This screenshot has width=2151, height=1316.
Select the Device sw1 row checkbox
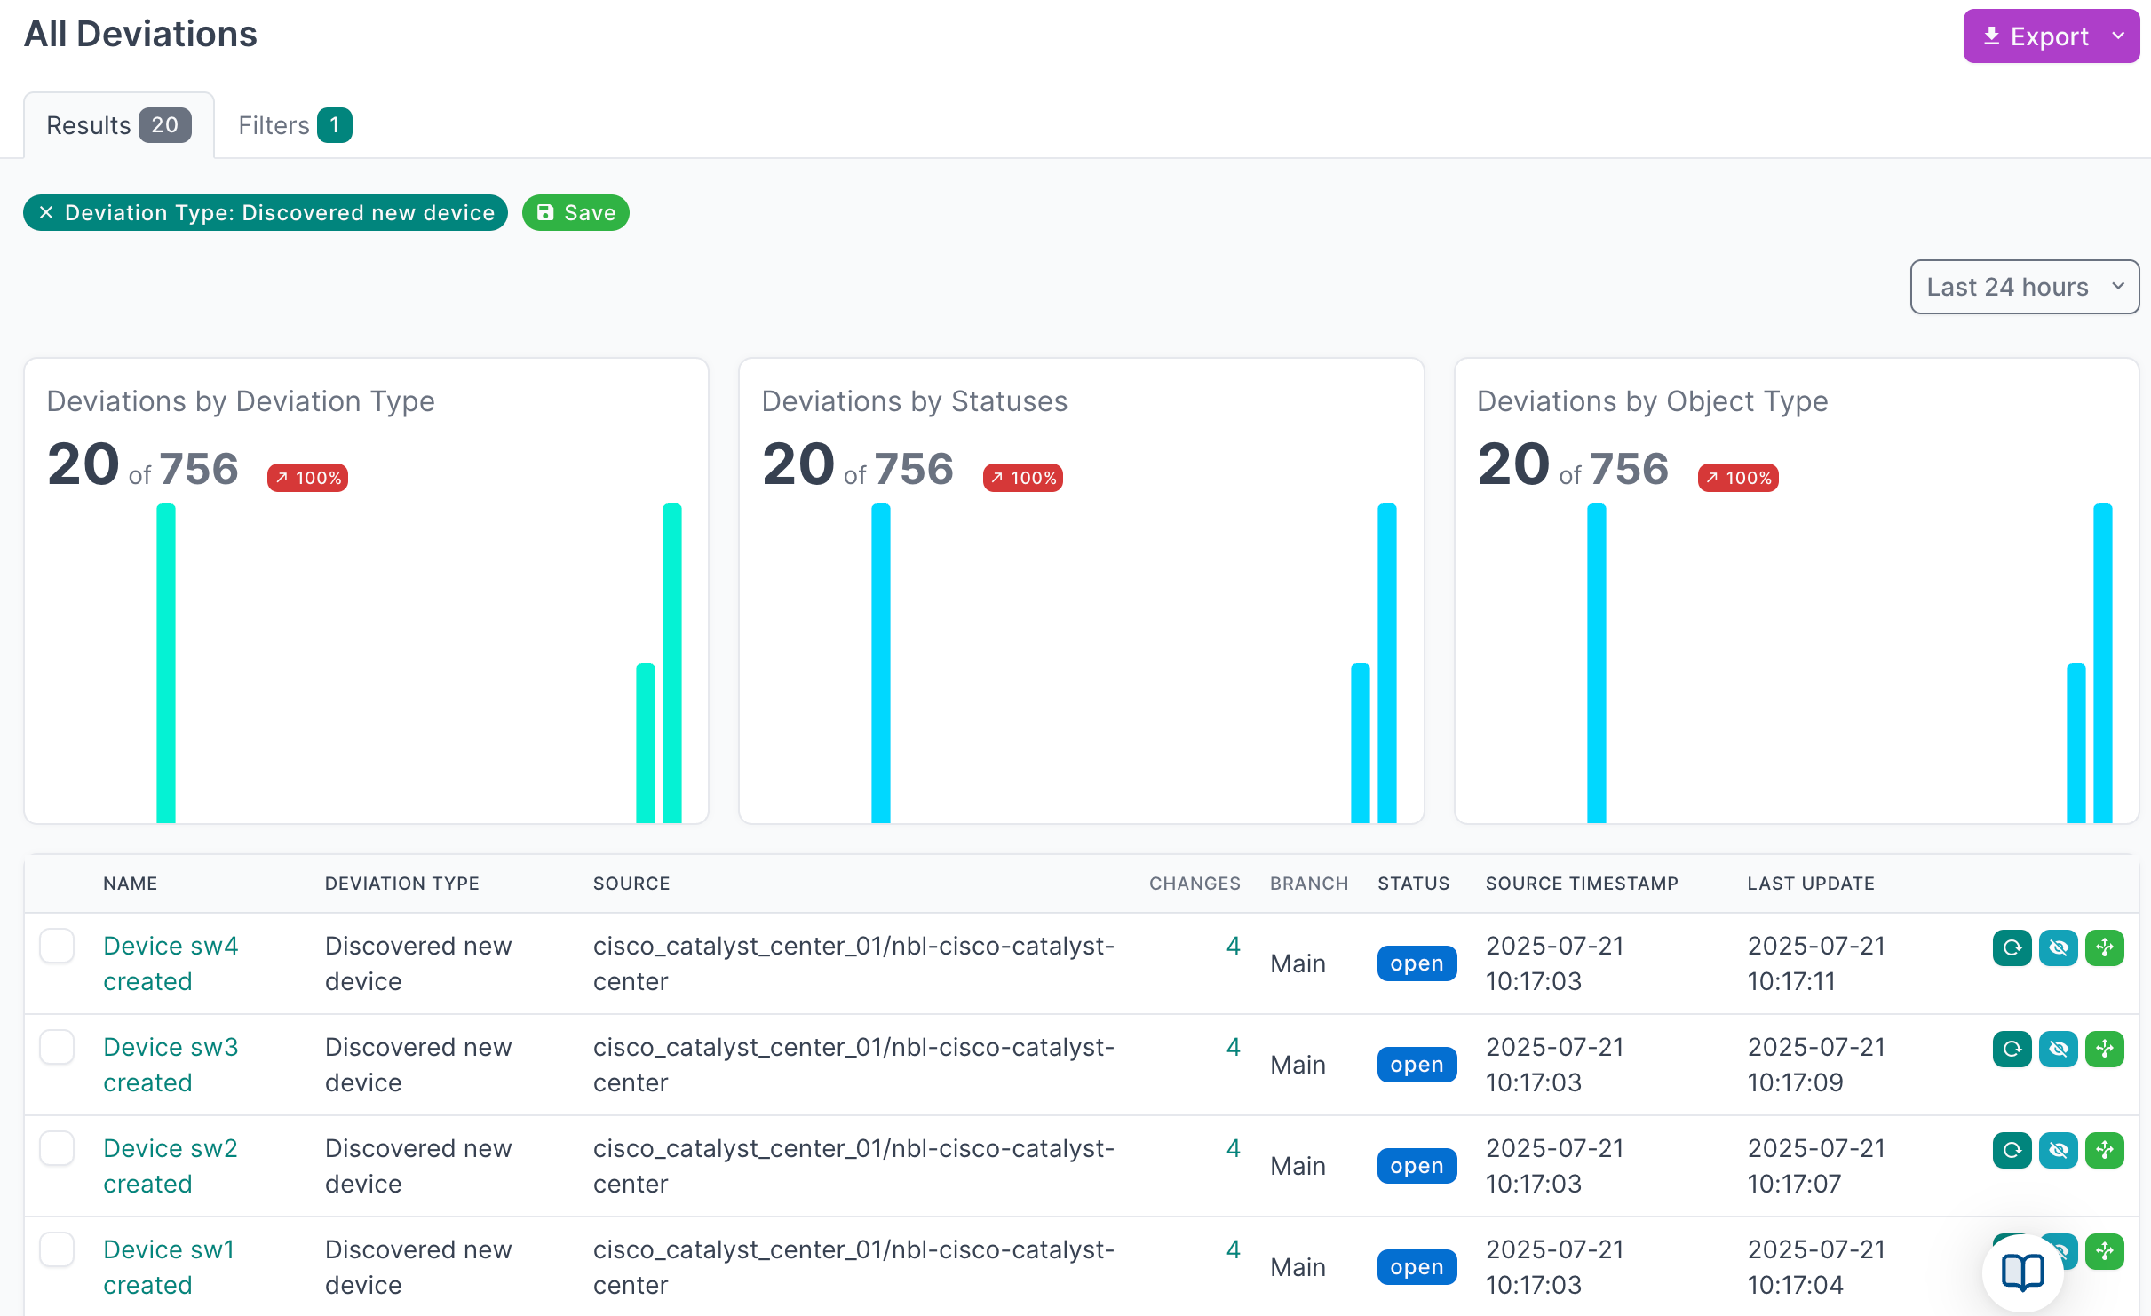[x=57, y=1249]
